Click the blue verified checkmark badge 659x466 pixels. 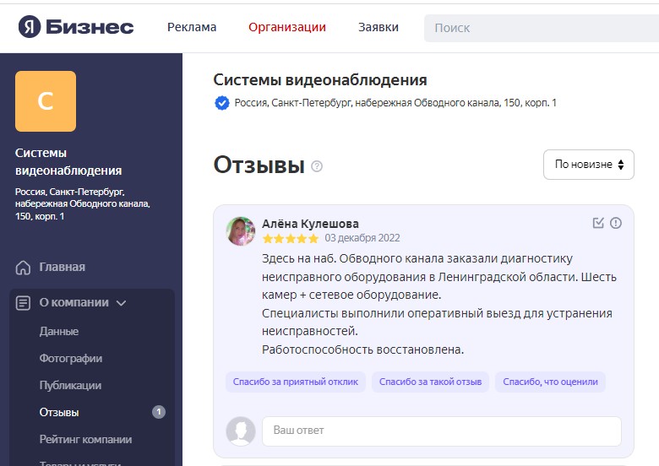[222, 103]
